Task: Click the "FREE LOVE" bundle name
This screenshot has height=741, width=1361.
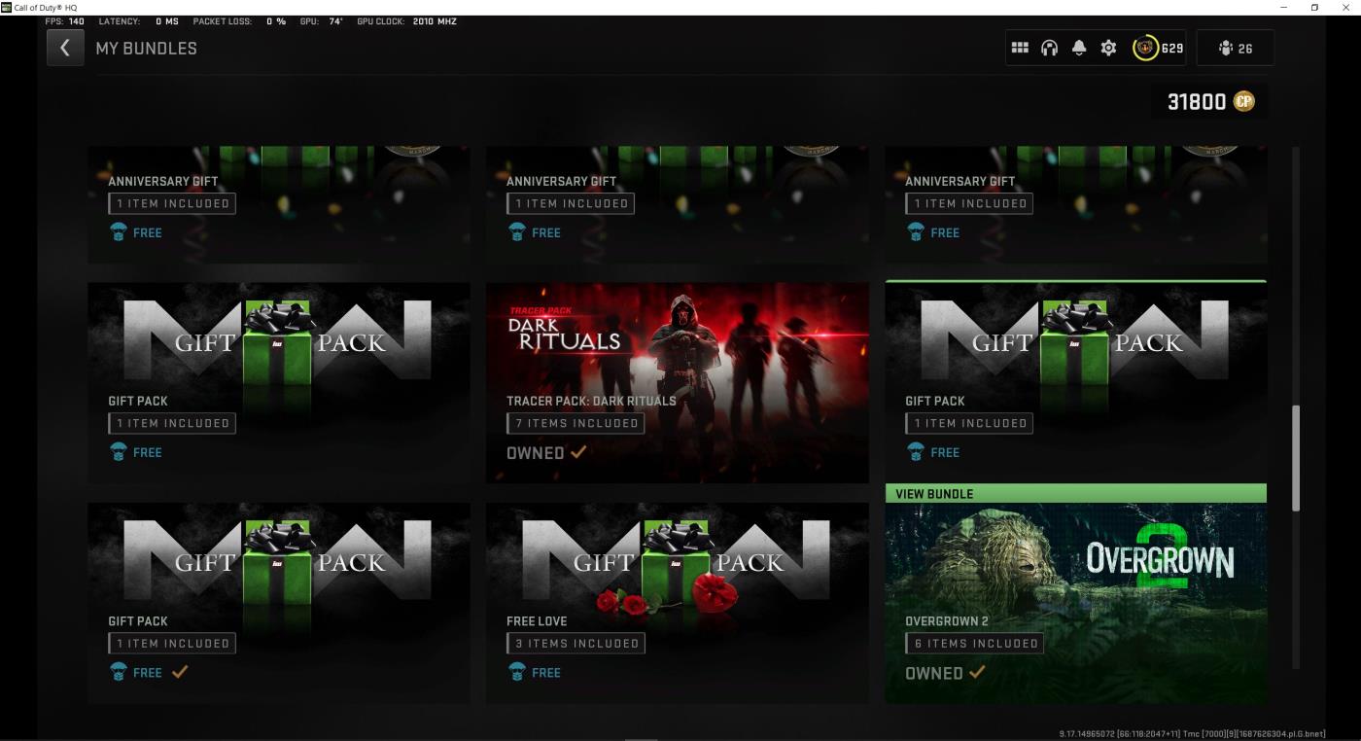Action: click(x=537, y=620)
